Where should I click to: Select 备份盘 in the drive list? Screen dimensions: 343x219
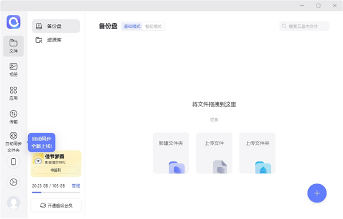click(56, 26)
